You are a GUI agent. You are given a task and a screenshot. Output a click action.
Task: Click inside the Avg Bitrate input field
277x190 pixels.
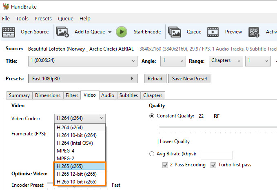point(217,155)
